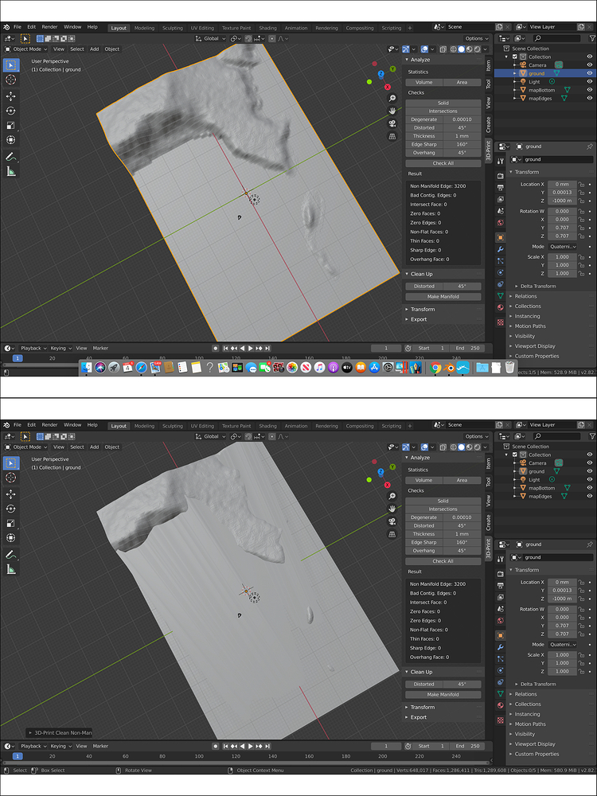Open Playback dropdown in lower timeline

tap(33, 747)
